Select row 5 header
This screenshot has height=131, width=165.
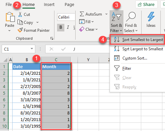[4, 93]
